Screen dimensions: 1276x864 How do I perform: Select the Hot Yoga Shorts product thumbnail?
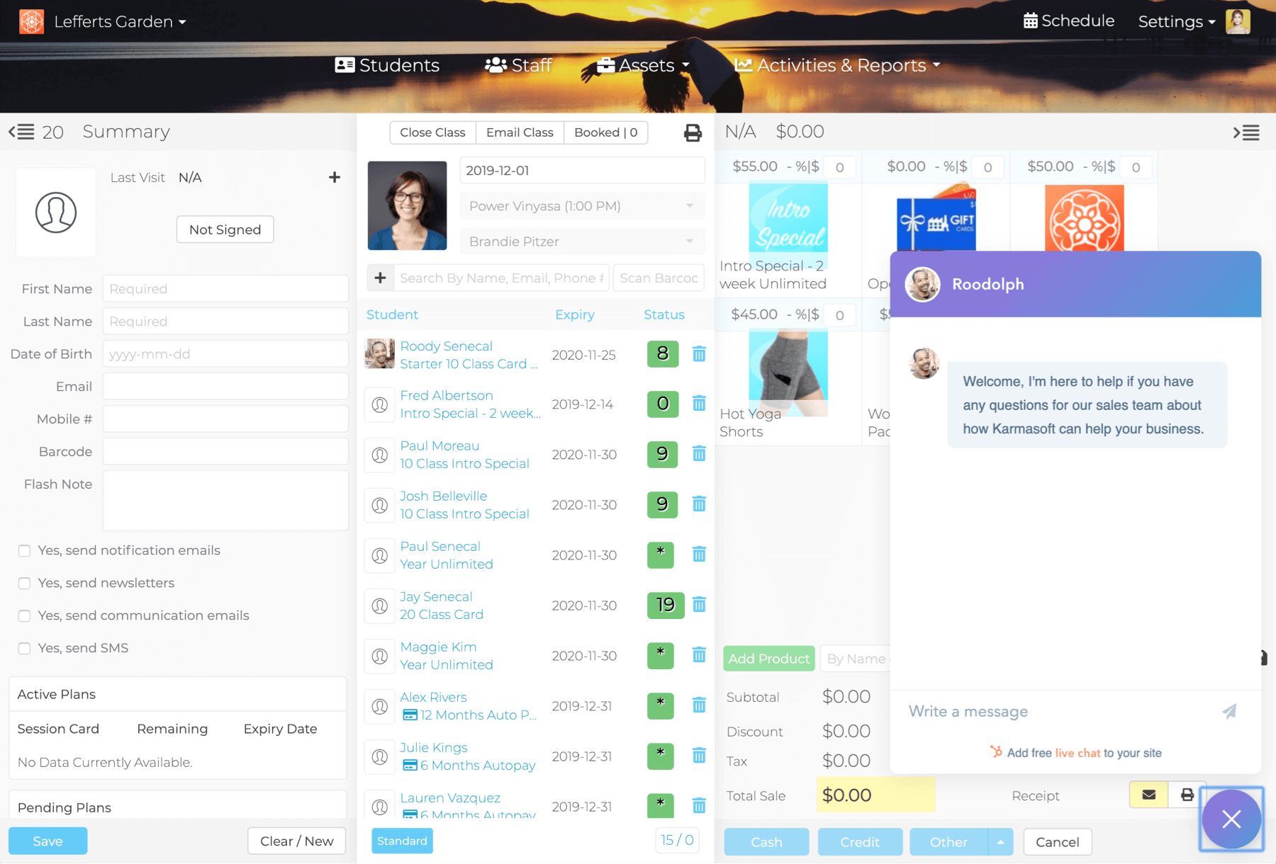coord(788,373)
